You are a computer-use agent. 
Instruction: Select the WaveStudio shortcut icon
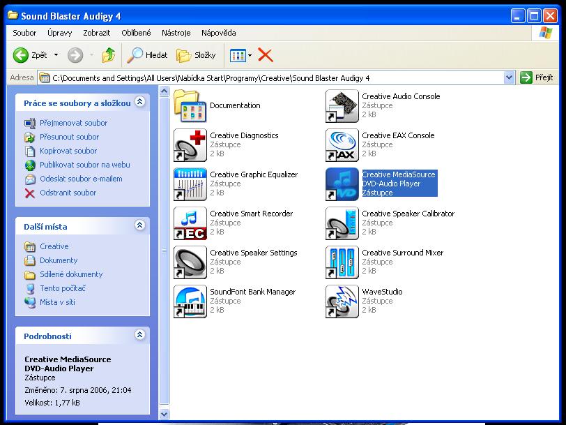click(x=342, y=301)
